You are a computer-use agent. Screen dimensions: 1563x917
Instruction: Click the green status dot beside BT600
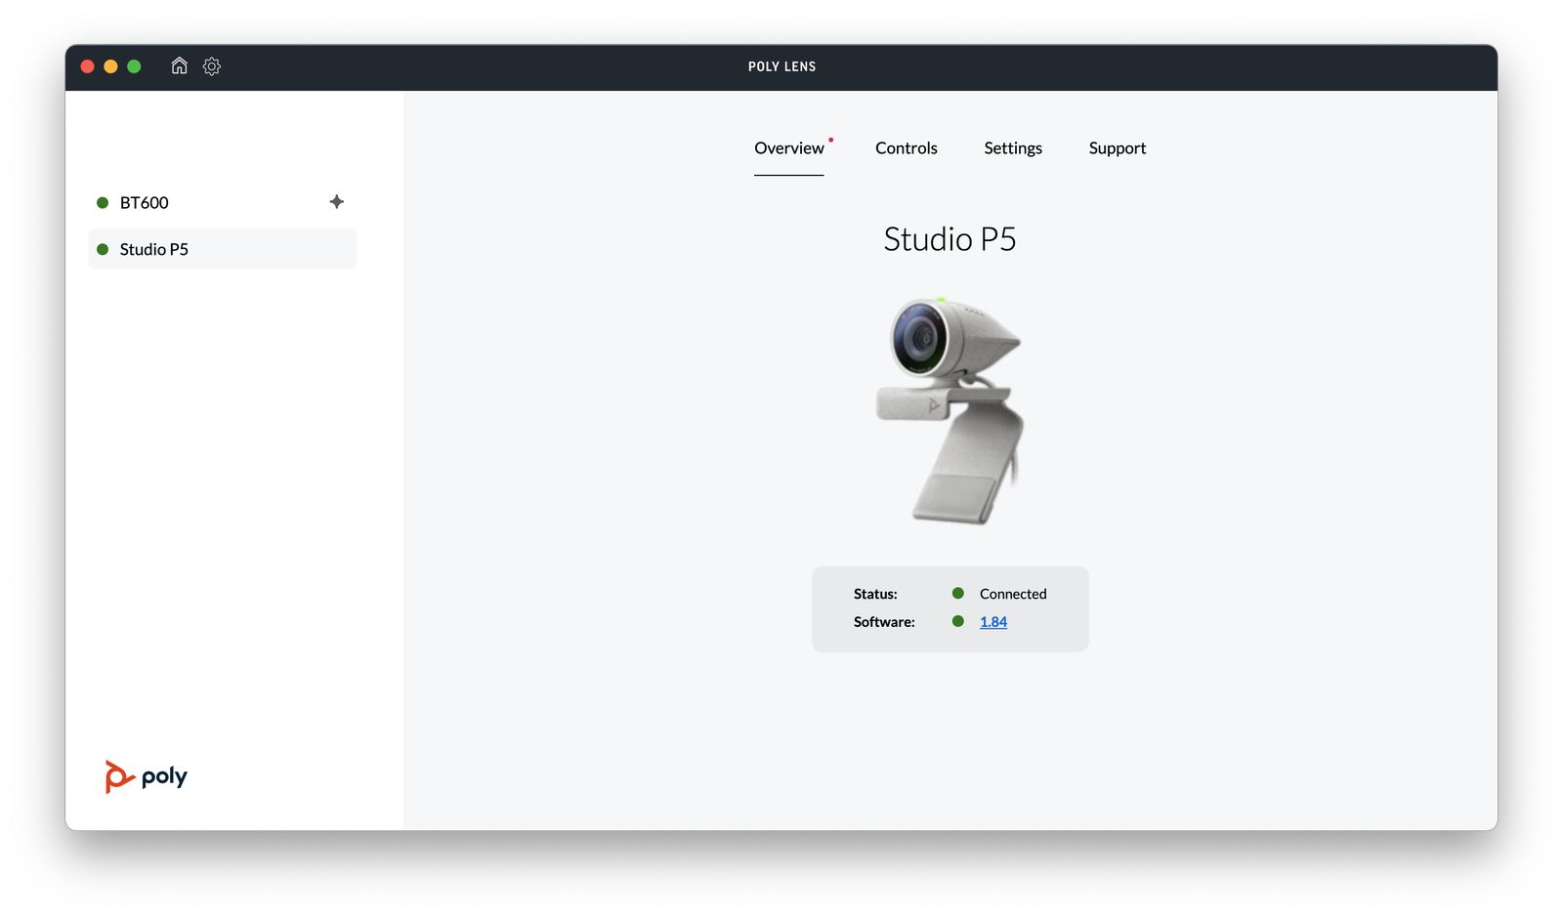point(103,203)
